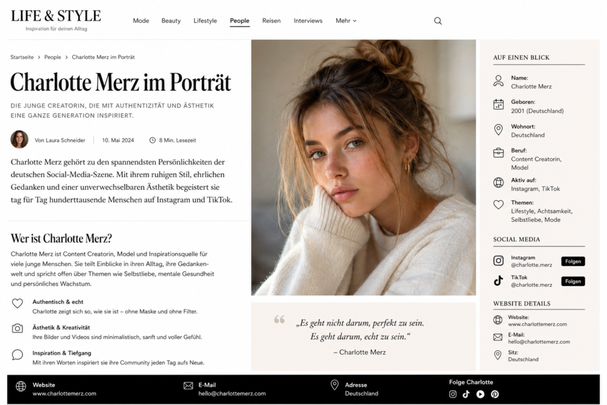
Task: Open the Lifestyle menu item
Action: coord(205,21)
